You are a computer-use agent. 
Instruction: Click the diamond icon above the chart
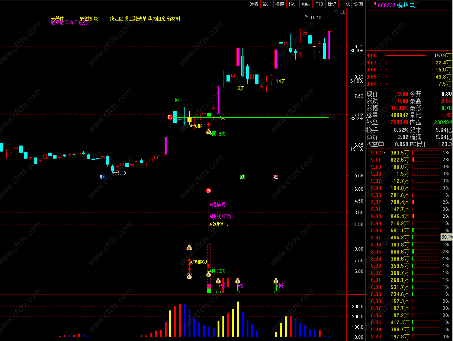point(336,12)
